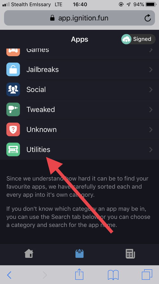The height and width of the screenshot is (284, 159).
Task: Tap the app.ignition.fun address bar
Action: click(79, 18)
